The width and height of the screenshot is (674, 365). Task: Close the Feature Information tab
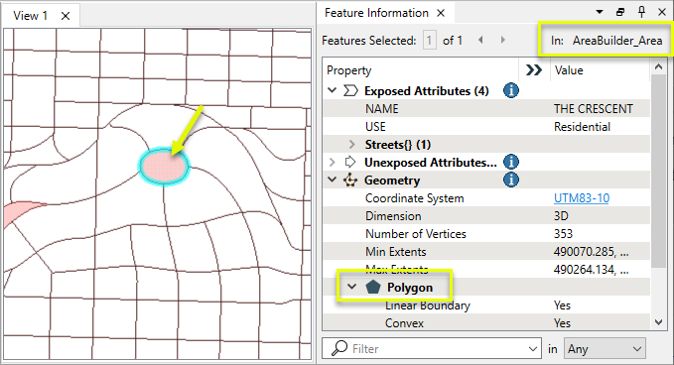tap(441, 13)
